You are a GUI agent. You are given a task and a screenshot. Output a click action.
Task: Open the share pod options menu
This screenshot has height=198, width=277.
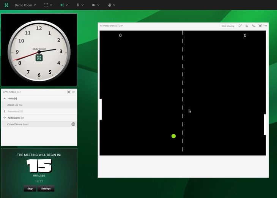click(x=265, y=26)
